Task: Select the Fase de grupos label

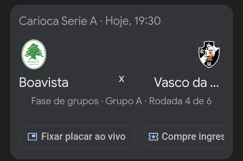Action: tap(65, 101)
